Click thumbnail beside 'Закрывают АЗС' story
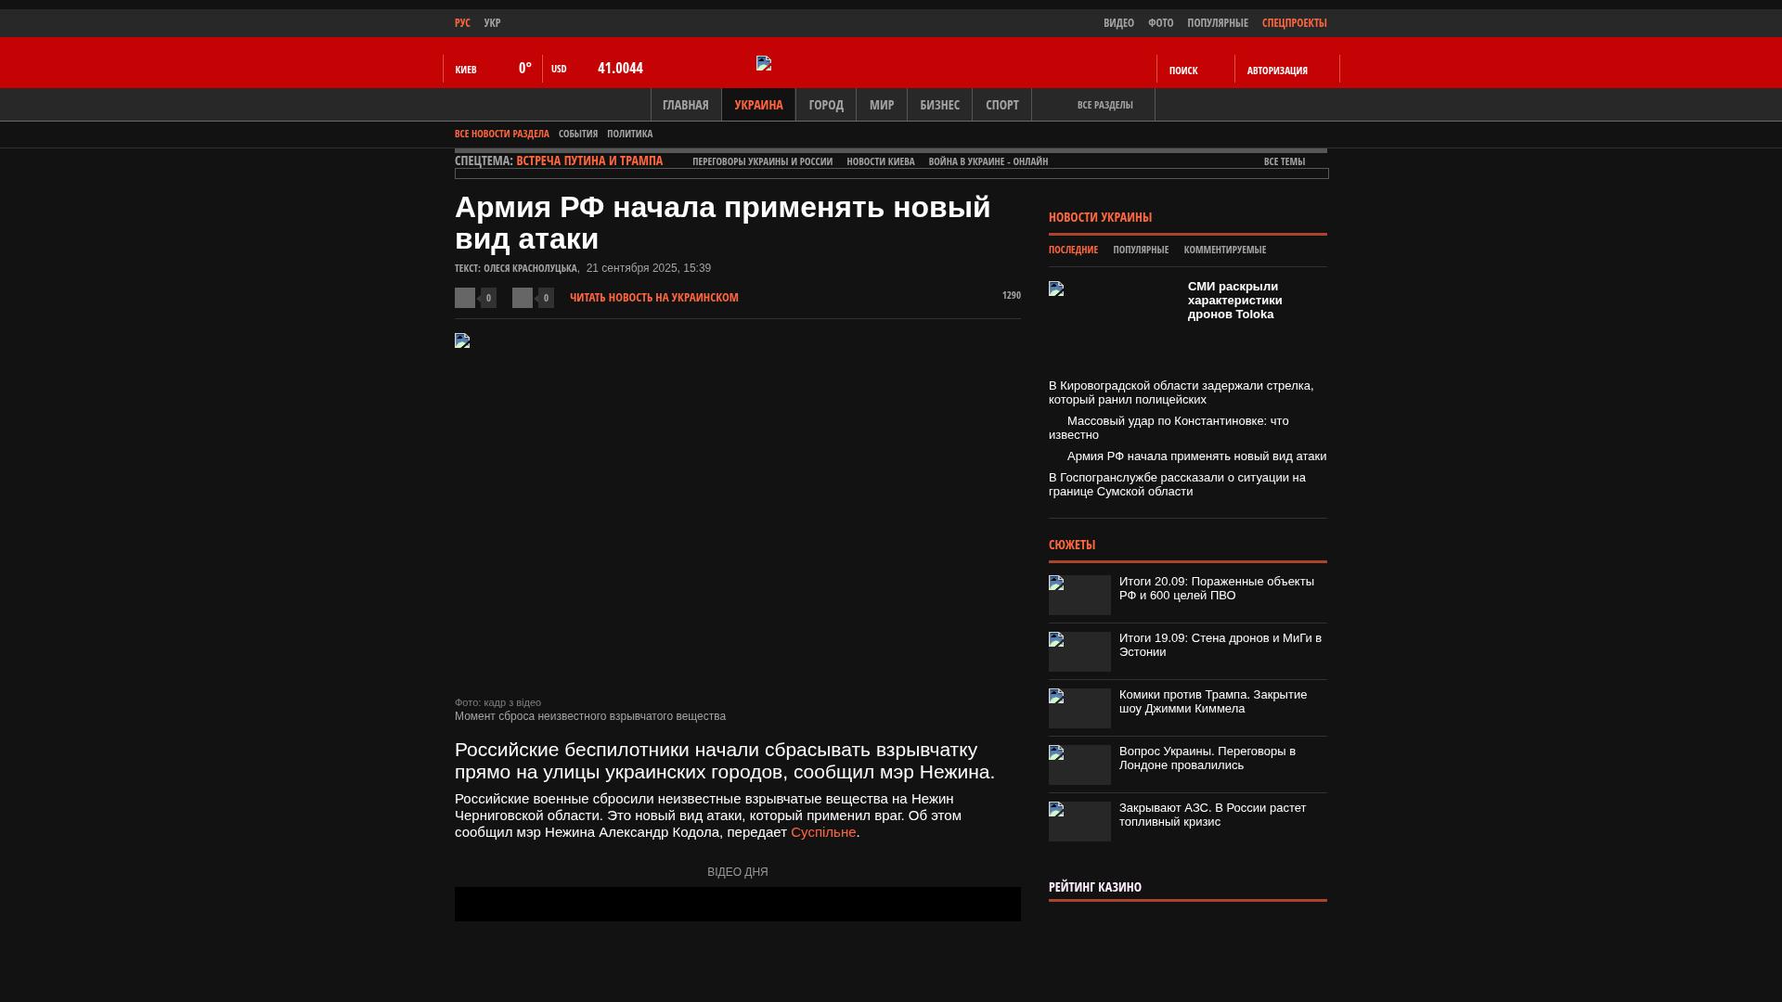This screenshot has width=1782, height=1002. [1079, 821]
